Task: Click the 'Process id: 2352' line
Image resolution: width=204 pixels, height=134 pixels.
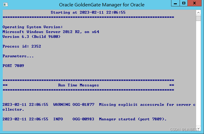Action: (x=22, y=46)
